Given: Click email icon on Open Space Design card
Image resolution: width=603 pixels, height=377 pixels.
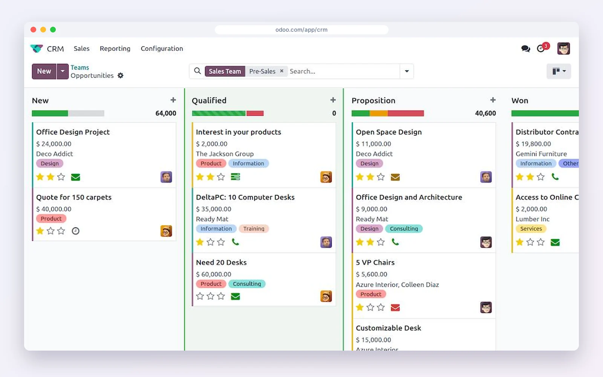Looking at the screenshot, I should tap(395, 177).
